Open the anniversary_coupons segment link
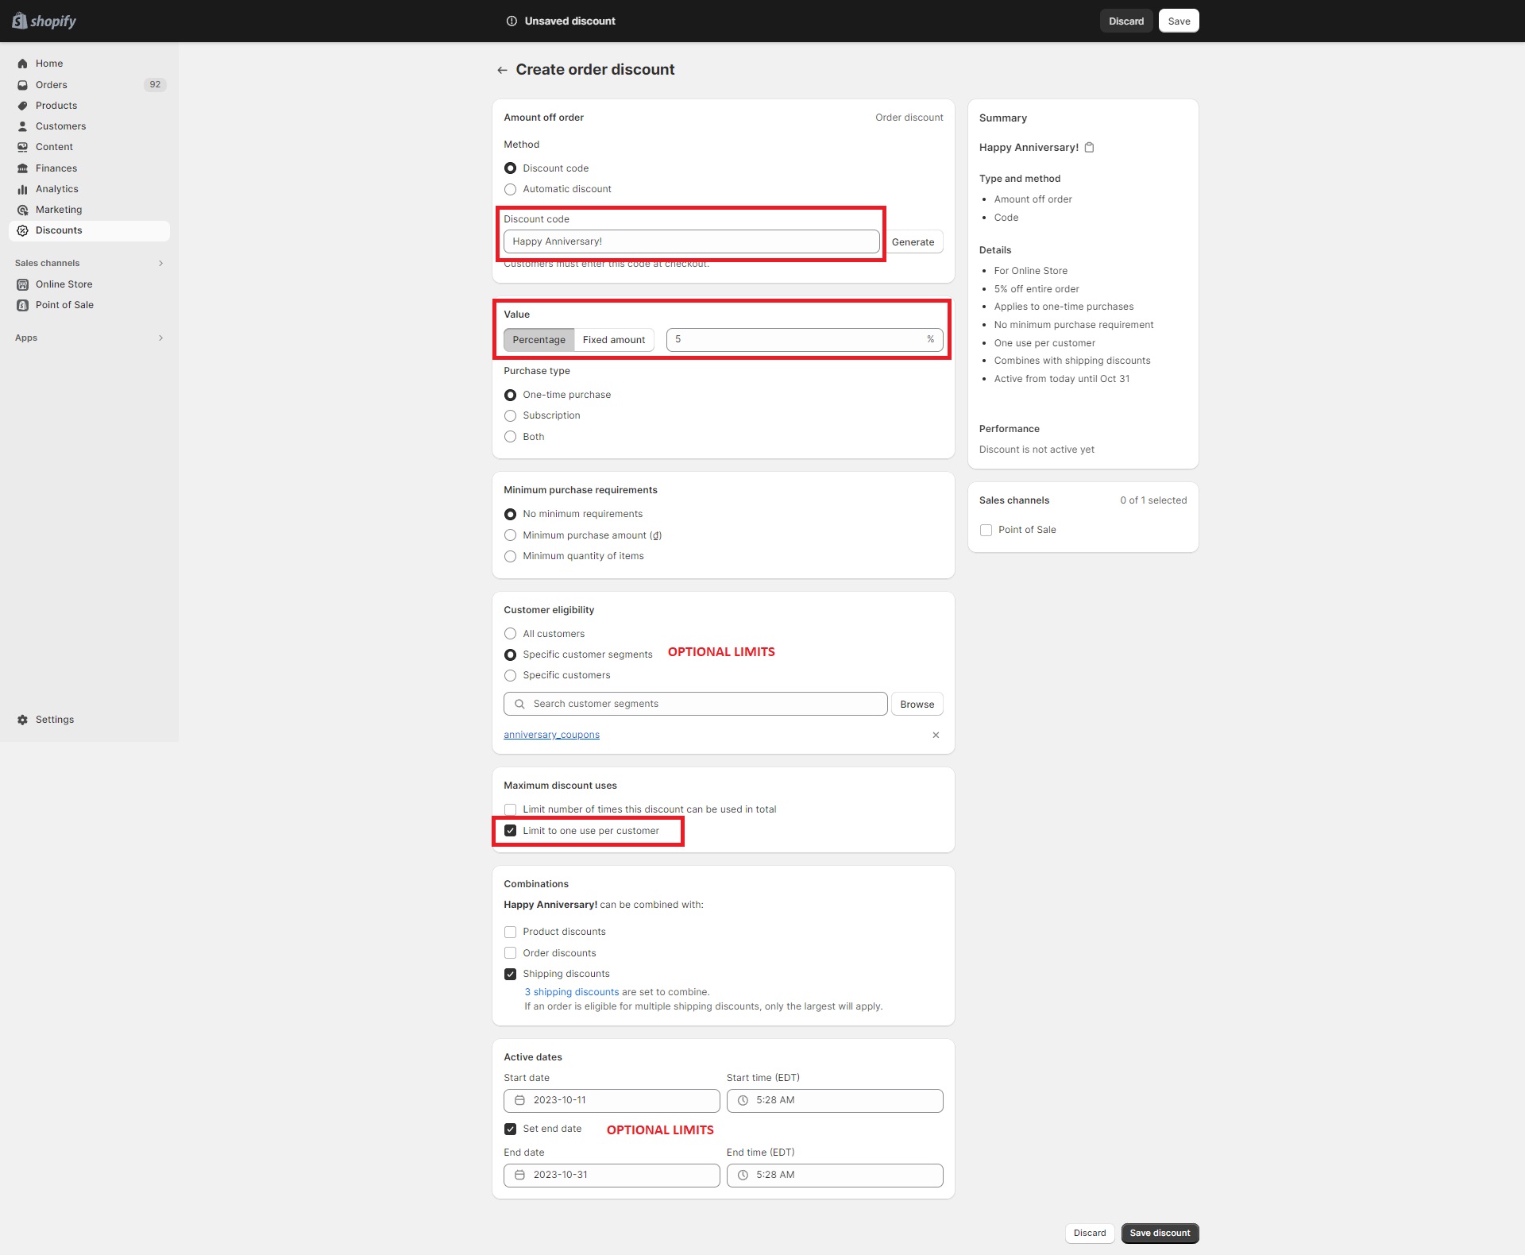 pos(551,735)
